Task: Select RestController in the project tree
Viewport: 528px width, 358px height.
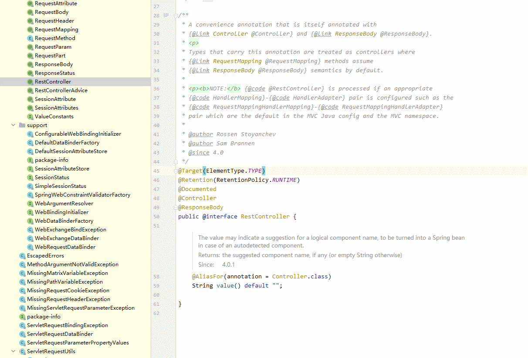Action: coord(53,82)
